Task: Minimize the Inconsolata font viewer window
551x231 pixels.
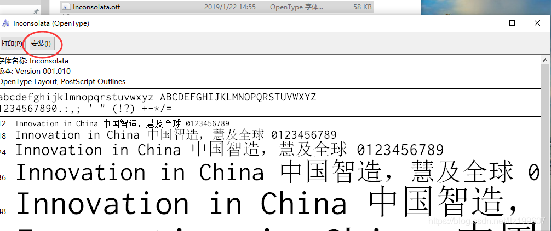Action: pyautogui.click(x=487, y=23)
